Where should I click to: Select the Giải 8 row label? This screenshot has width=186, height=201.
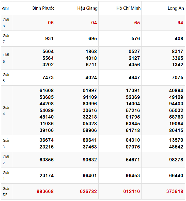coord(6,23)
